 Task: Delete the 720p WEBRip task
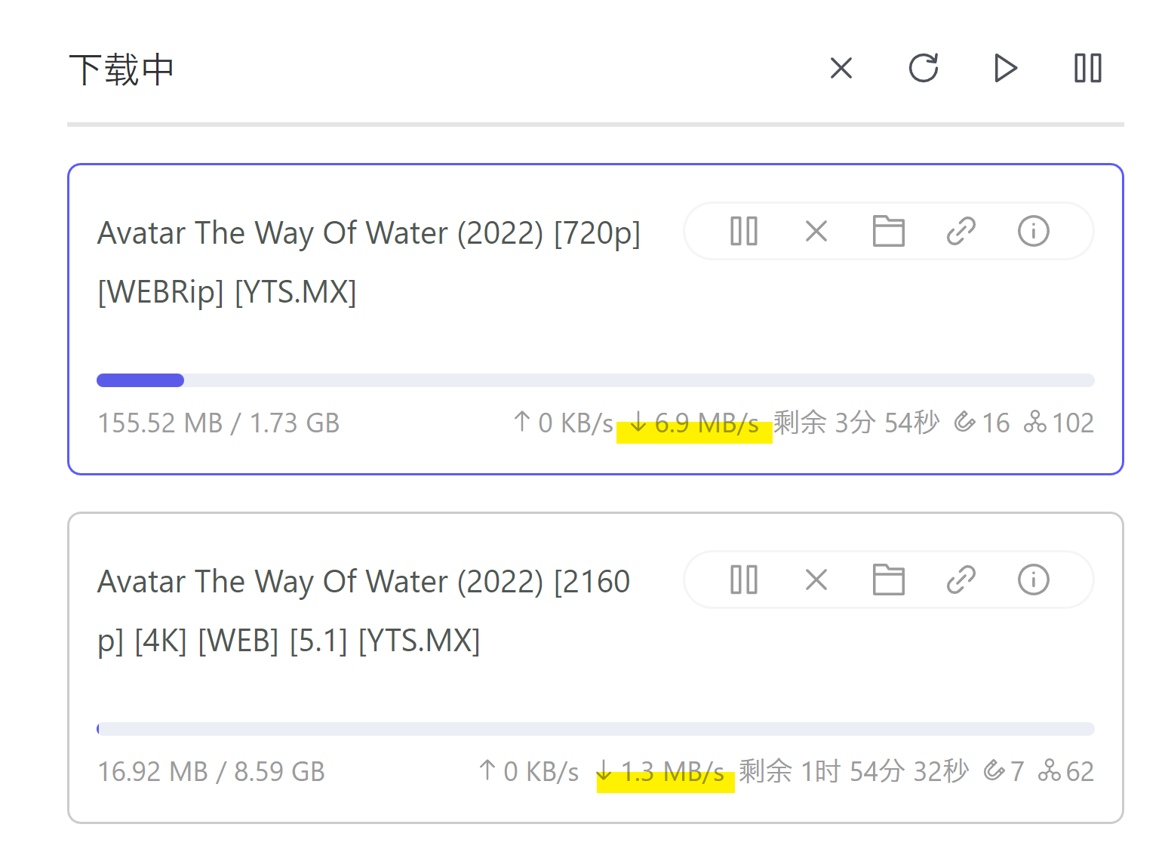[x=816, y=232]
